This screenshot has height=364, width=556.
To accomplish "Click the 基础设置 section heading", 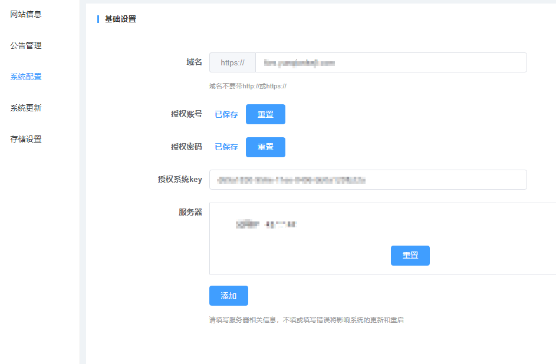I will [x=120, y=19].
